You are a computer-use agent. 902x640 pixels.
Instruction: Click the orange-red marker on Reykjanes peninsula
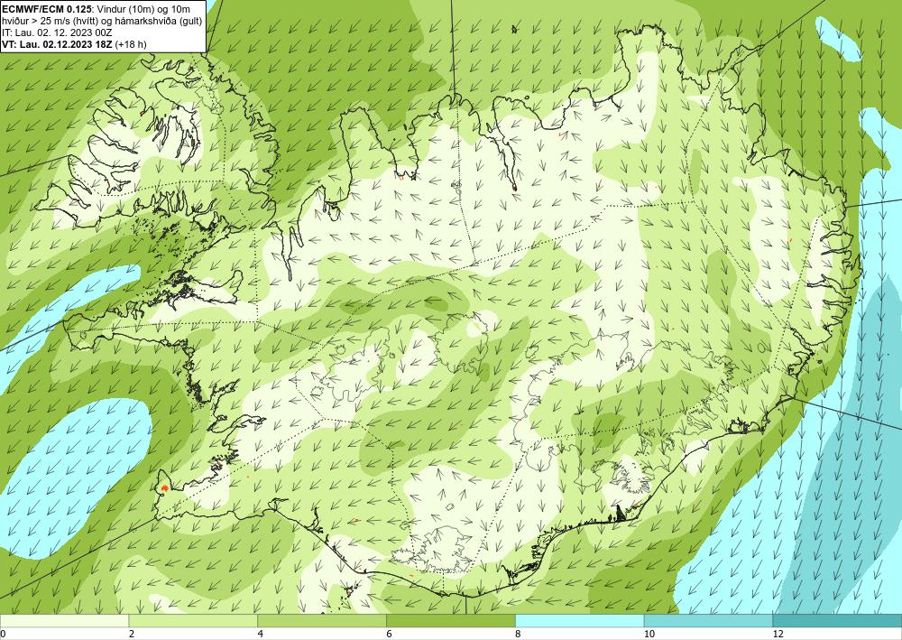[x=165, y=488]
